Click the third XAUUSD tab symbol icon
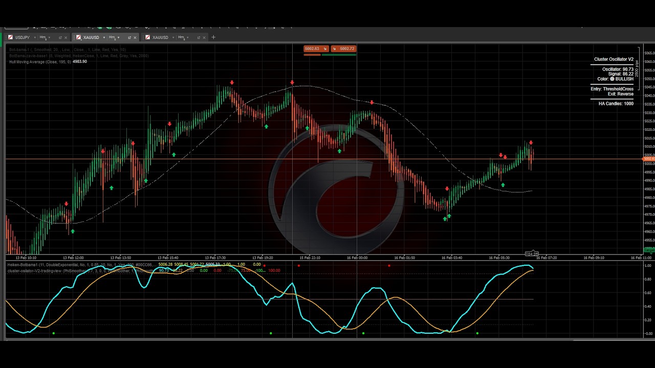Viewport: 655px width, 368px height. (x=147, y=37)
